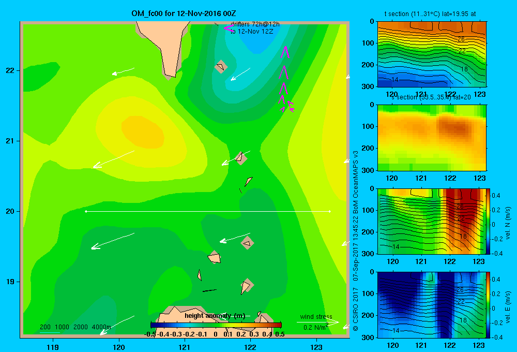The height and width of the screenshot is (352, 517).
Task: Click latitude label 20 on main map axis
Action: tap(10, 211)
